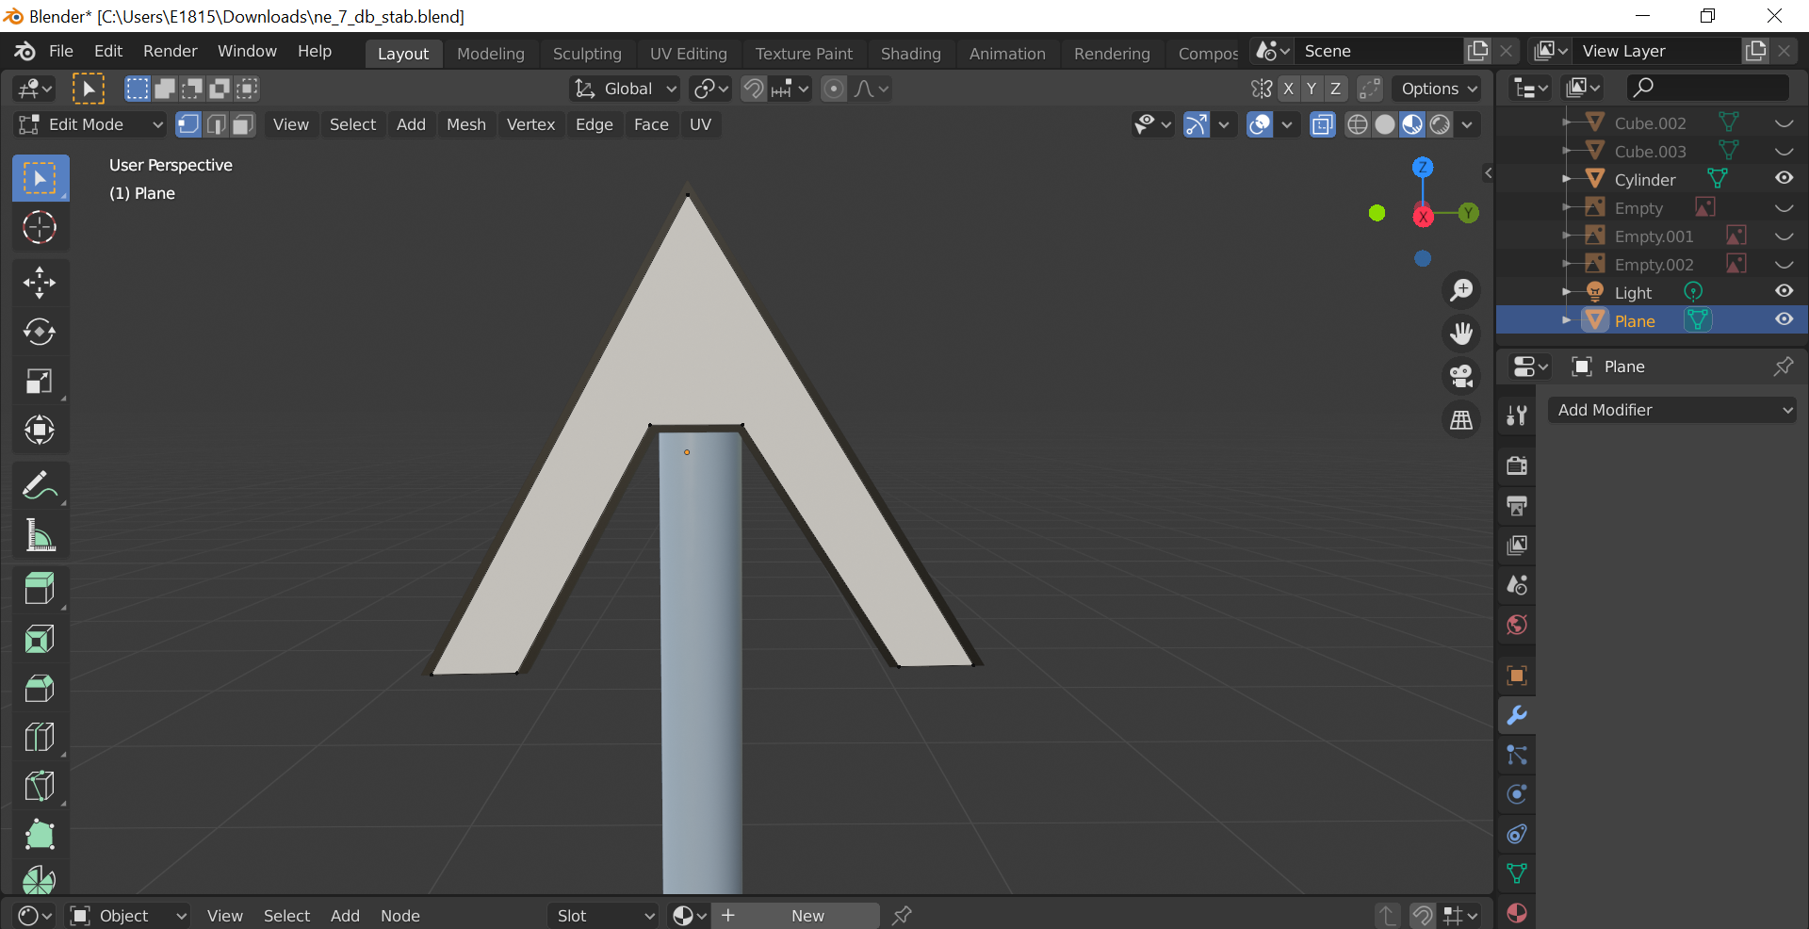1809x929 pixels.
Task: Activate the Annotate tool
Action: [40, 486]
